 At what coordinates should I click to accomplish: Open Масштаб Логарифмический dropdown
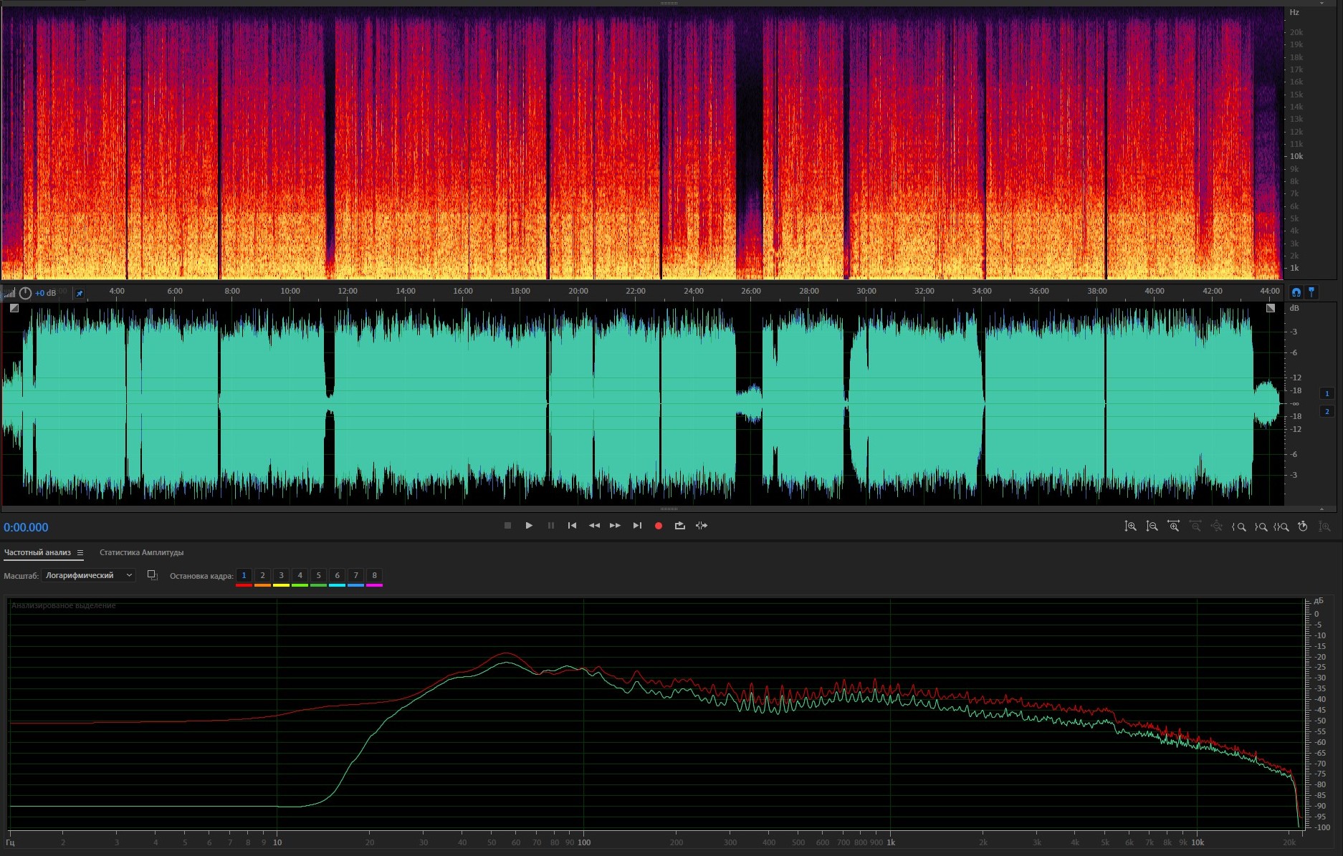(x=89, y=575)
